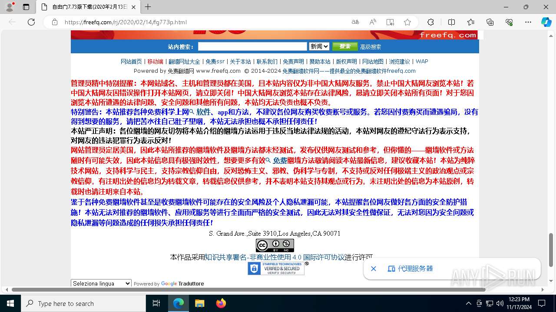556x312 pixels.
Task: Open the Windows notification center
Action: pyautogui.click(x=542, y=303)
